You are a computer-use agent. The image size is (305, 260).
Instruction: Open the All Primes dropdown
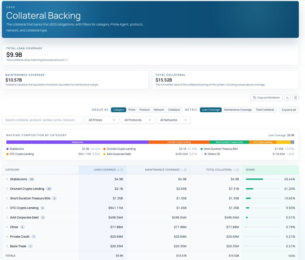point(102,120)
